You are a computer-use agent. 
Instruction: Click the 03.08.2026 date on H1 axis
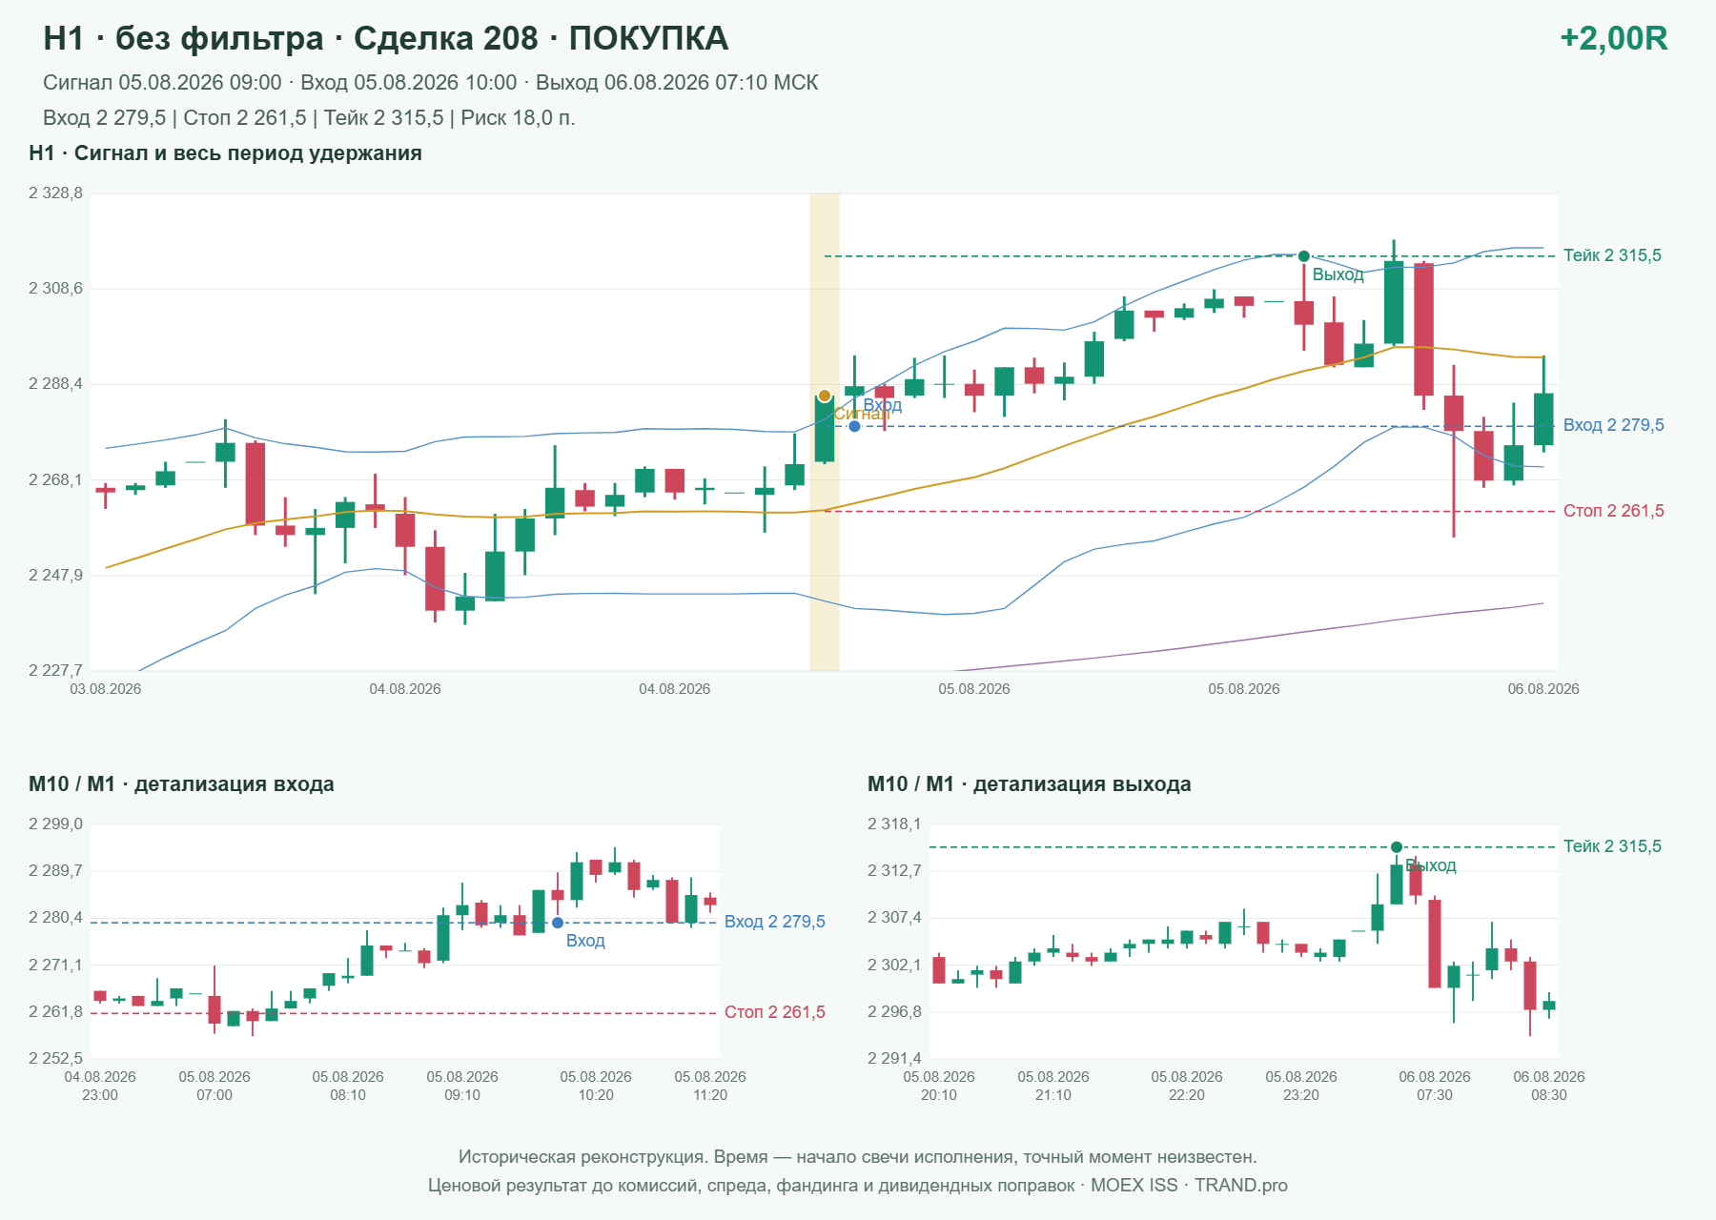106,689
